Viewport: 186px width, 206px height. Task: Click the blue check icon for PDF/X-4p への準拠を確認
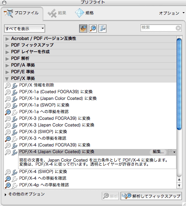point(8,185)
